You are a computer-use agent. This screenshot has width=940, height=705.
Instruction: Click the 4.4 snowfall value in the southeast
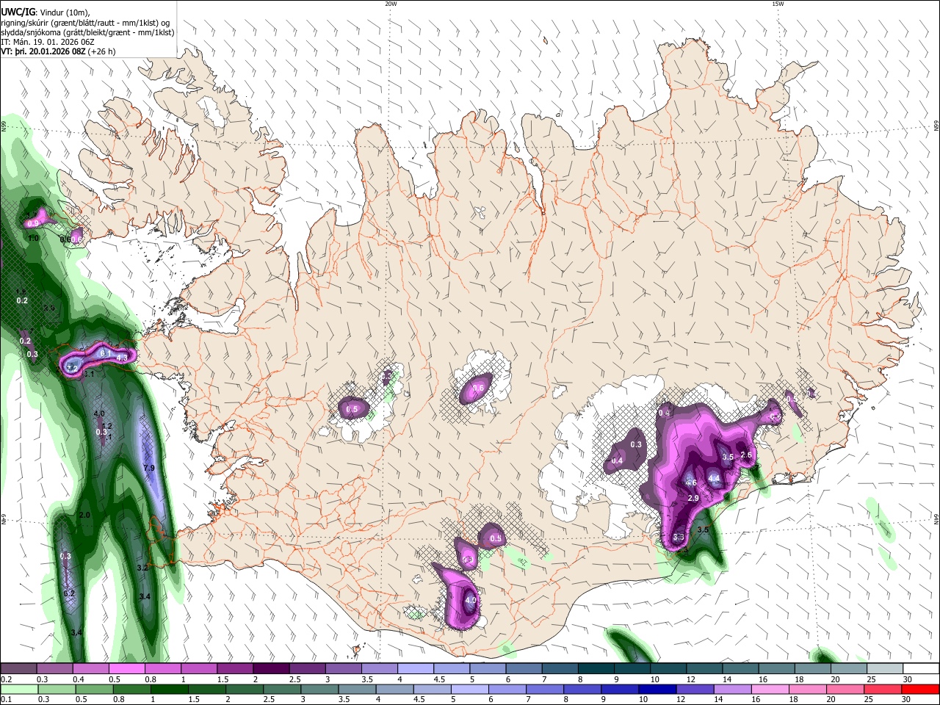coord(714,479)
